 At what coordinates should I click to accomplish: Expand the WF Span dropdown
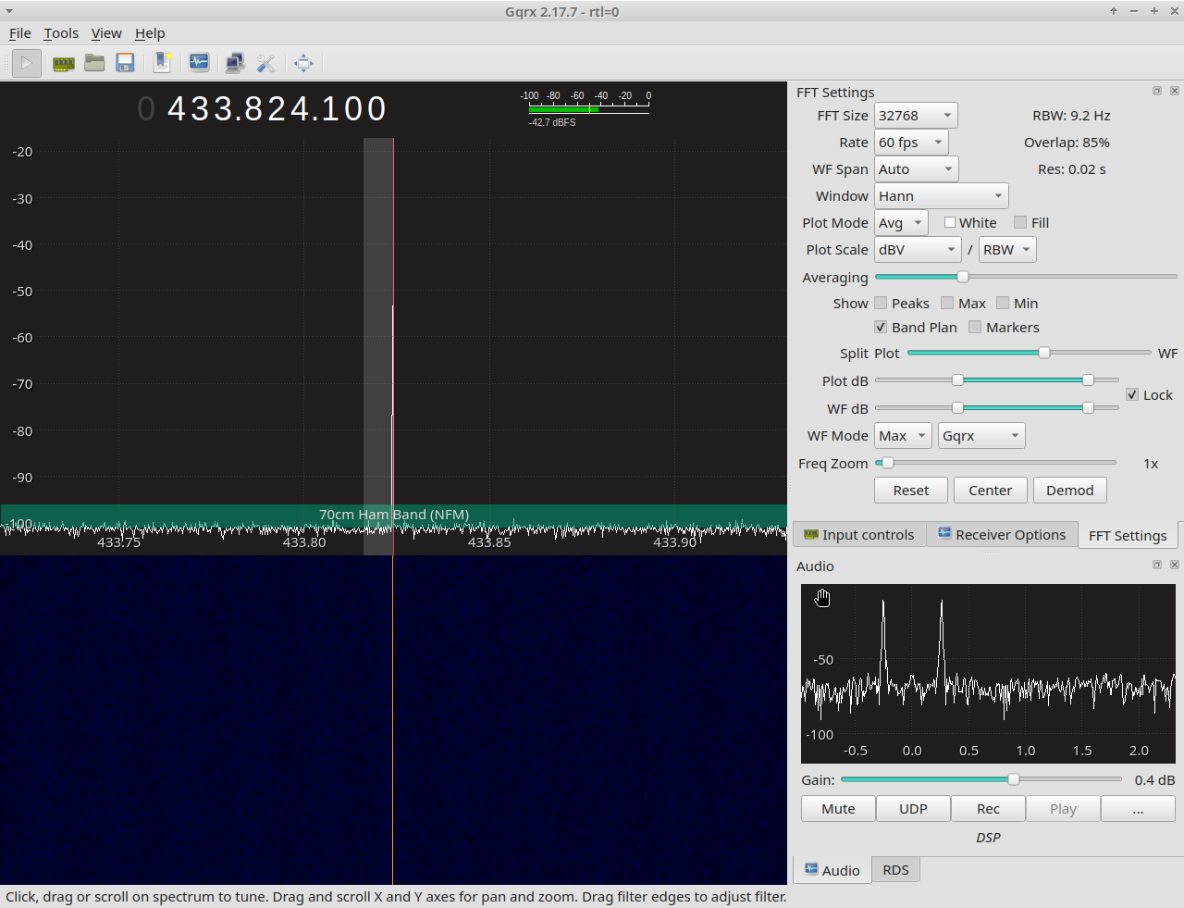point(916,169)
